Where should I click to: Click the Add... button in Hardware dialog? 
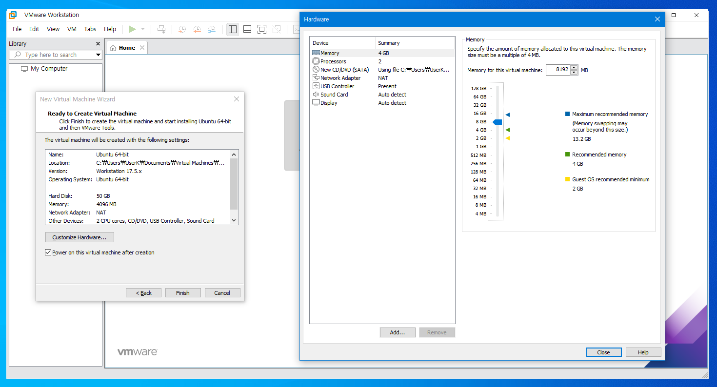[x=398, y=332]
